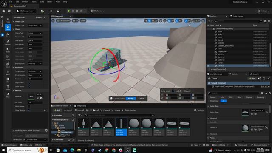Open the Platforms dropdown
The width and height of the screenshot is (272, 153).
[x=97, y=11]
